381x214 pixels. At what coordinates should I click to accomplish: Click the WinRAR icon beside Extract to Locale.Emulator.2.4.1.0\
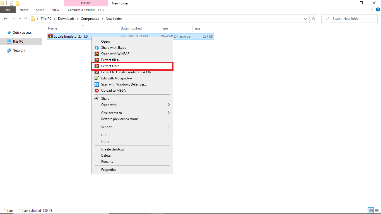[97, 72]
